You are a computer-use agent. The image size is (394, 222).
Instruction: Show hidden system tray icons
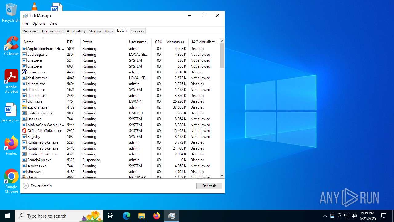(324, 216)
